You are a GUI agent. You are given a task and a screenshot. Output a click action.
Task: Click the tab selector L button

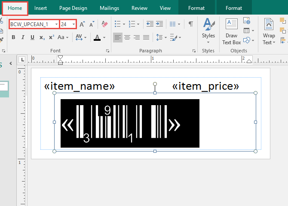pos(22,60)
